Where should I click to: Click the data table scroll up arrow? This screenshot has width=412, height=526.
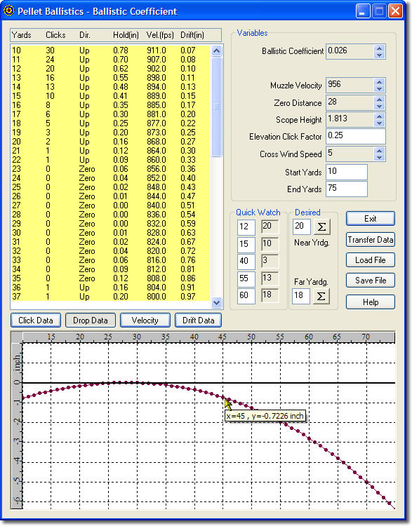pos(217,51)
